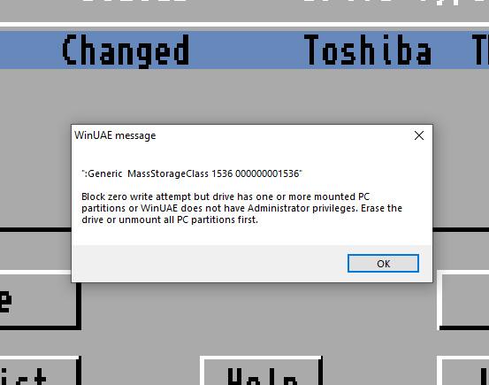The height and width of the screenshot is (385, 489).
Task: Click the '000000001536' serial number text
Action: [x=269, y=173]
